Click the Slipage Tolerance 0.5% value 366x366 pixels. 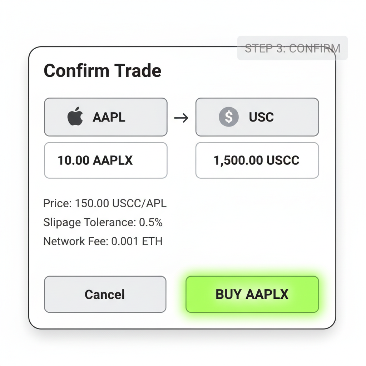click(103, 222)
